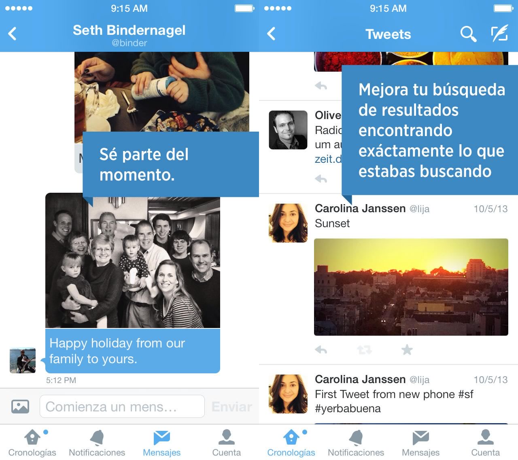Open search on the Tweets screen
Image resolution: width=518 pixels, height=460 pixels.
[468, 34]
